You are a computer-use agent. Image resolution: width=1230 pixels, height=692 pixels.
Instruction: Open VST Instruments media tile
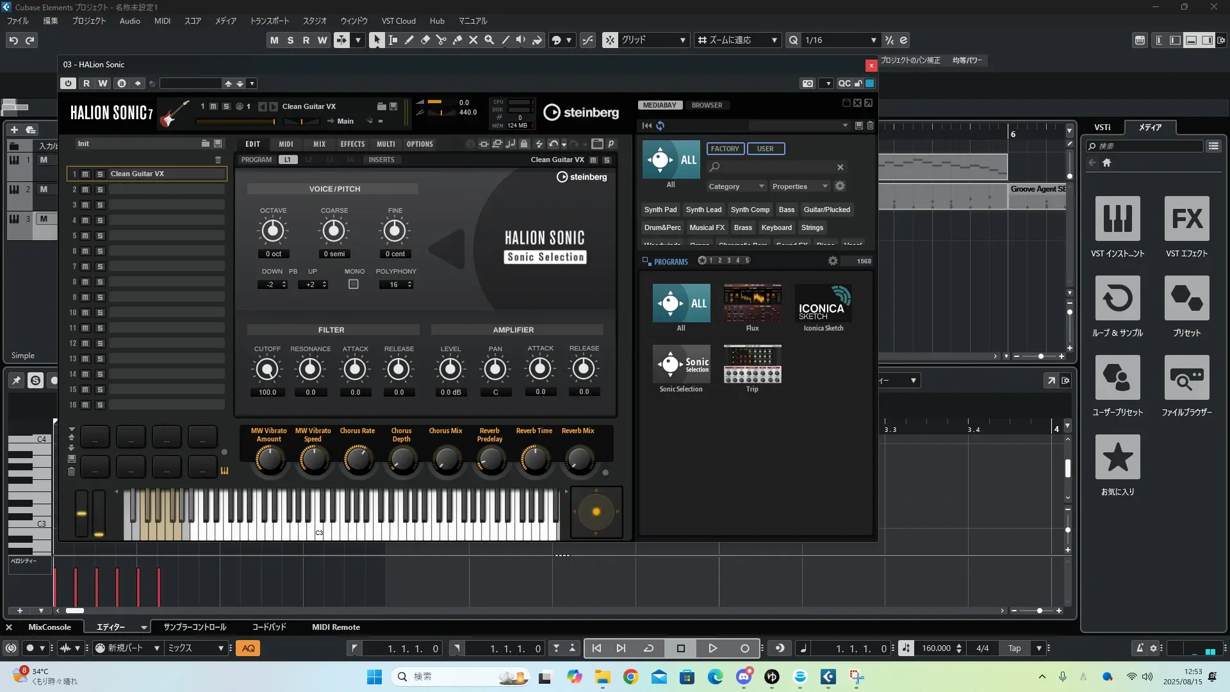1117,219
